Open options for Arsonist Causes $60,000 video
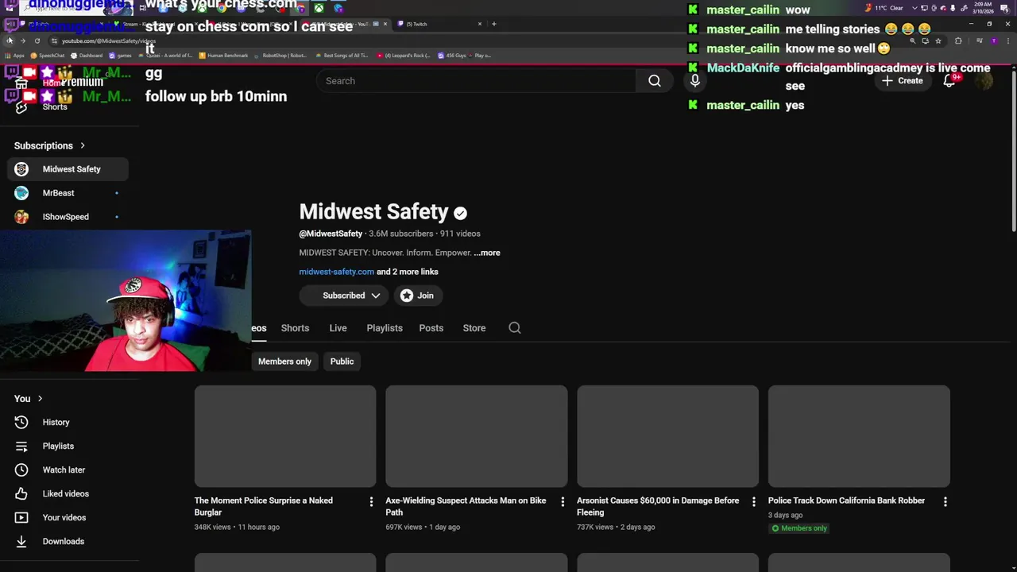The width and height of the screenshot is (1017, 572). coord(754,501)
